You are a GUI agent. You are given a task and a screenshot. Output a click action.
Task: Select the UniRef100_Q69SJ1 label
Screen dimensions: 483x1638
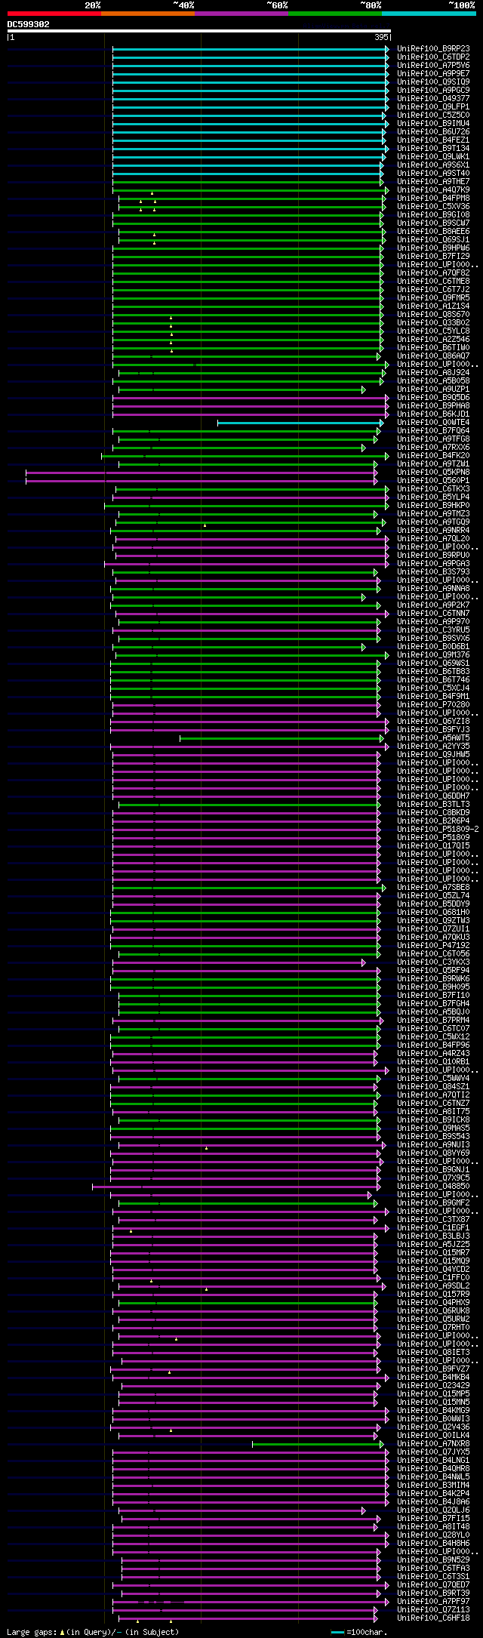[x=433, y=239]
